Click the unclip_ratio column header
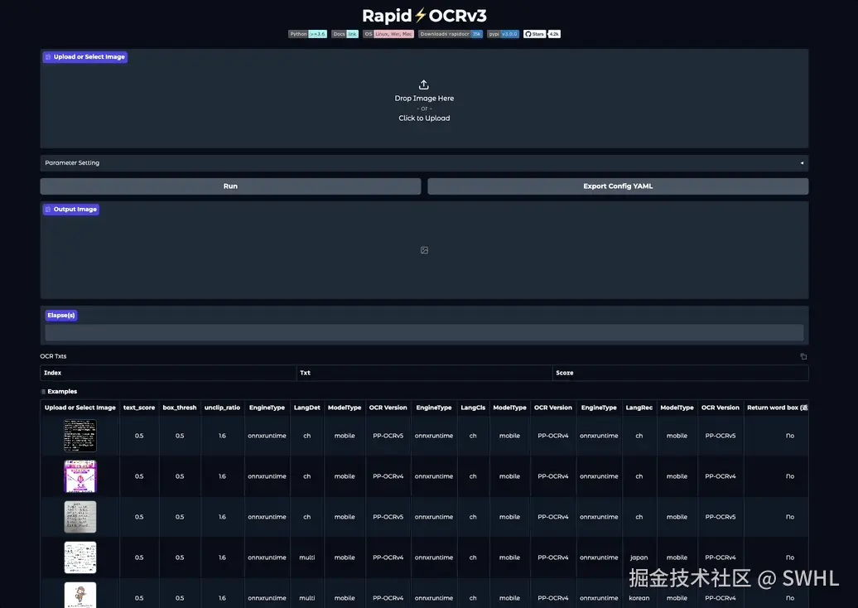Image resolution: width=858 pixels, height=608 pixels. 222,408
